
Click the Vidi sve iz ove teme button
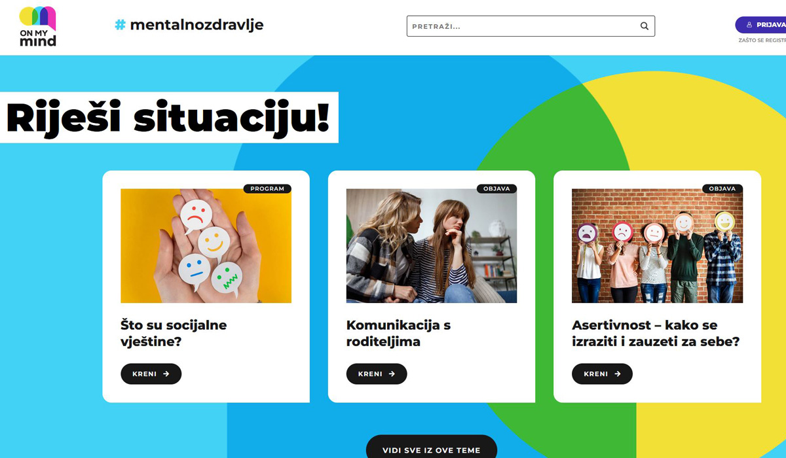pyautogui.click(x=432, y=449)
